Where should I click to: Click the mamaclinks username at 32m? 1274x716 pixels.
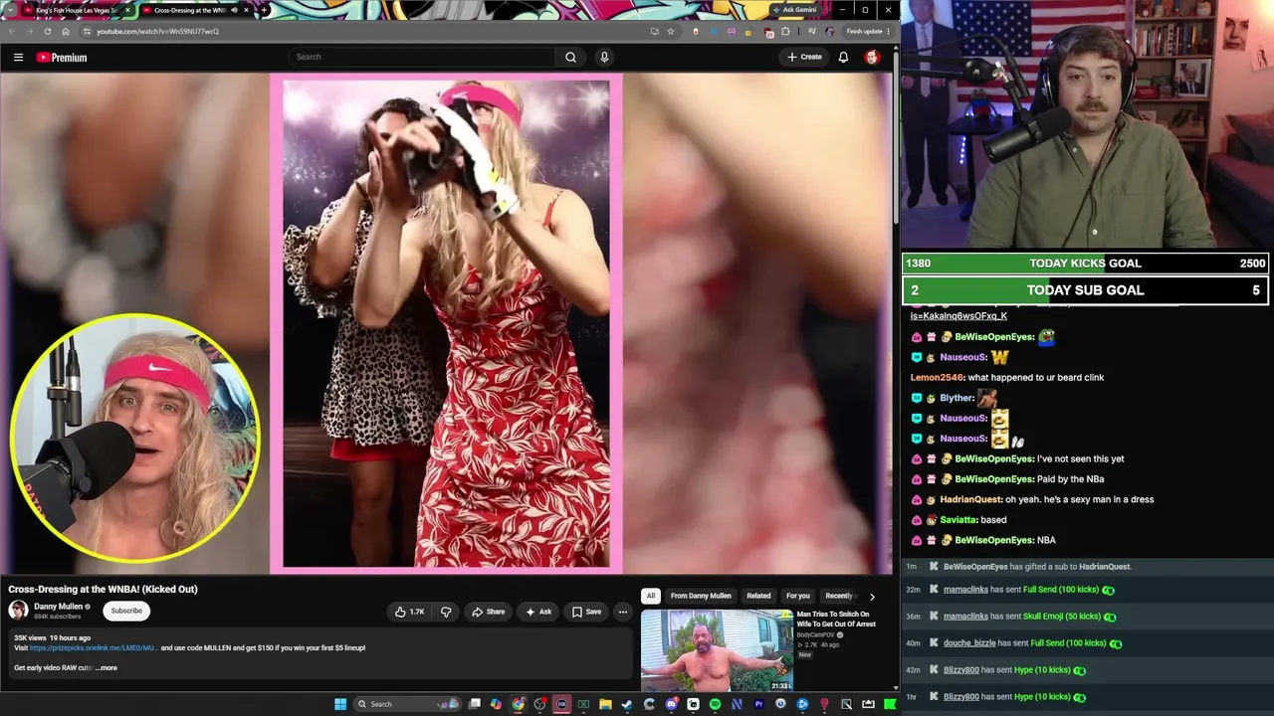[965, 590]
